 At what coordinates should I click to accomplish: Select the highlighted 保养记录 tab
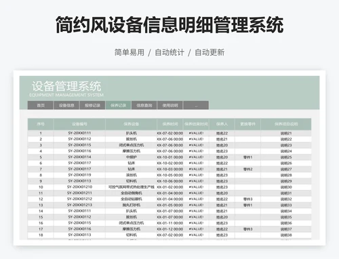pyautogui.click(x=118, y=105)
